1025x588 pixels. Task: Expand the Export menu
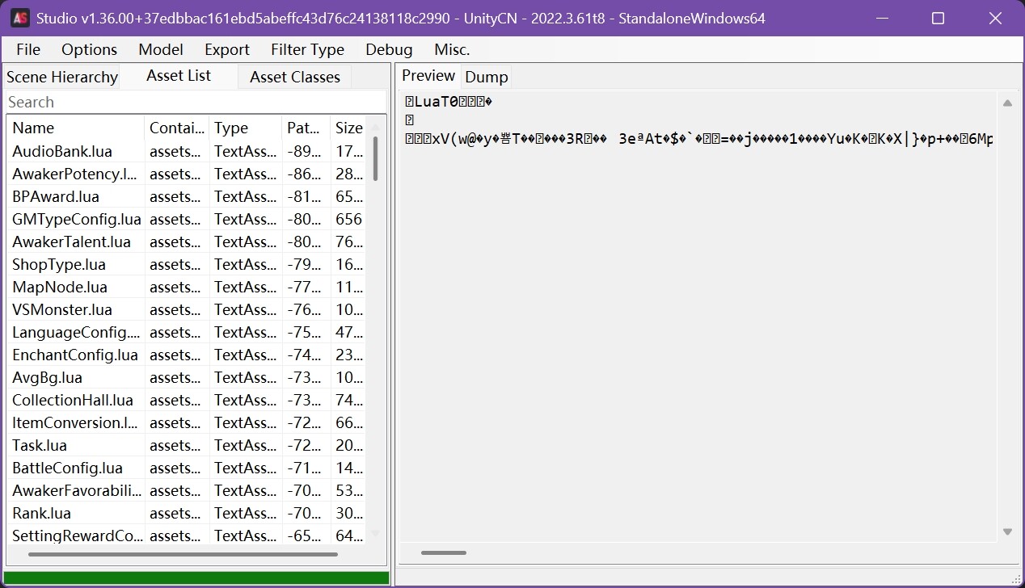226,49
